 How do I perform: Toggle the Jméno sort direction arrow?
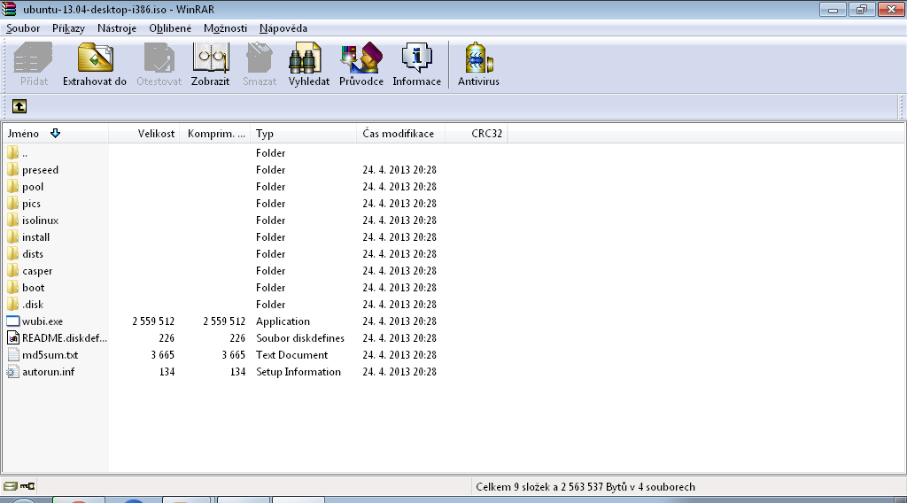[56, 134]
